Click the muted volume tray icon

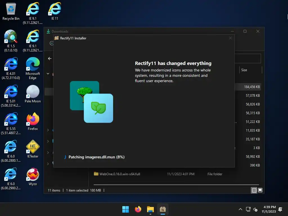(x=255, y=209)
